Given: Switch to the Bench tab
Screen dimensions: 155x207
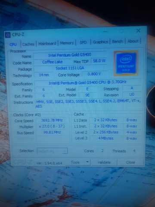Looking at the screenshot, I should click(118, 41).
